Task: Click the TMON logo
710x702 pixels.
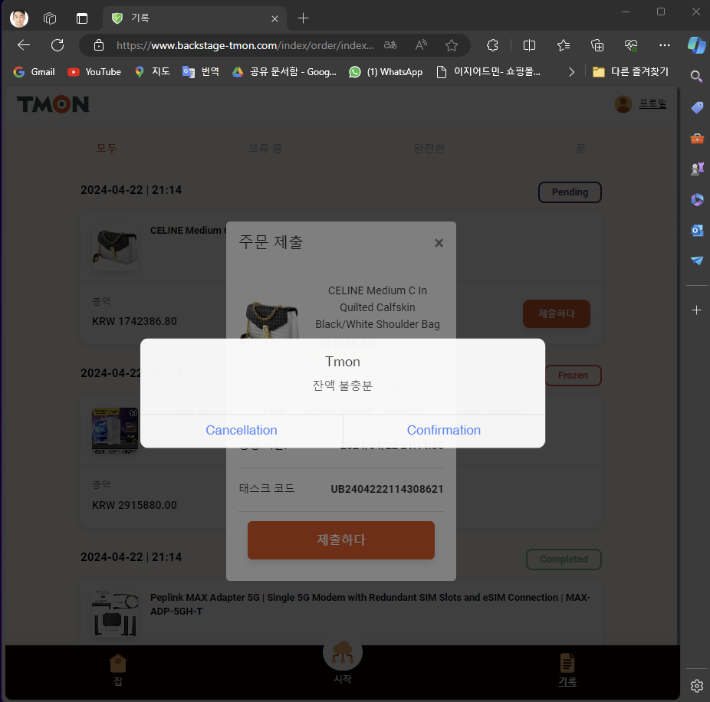Action: click(x=53, y=104)
